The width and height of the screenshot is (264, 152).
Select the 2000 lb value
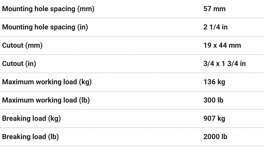click(x=215, y=137)
